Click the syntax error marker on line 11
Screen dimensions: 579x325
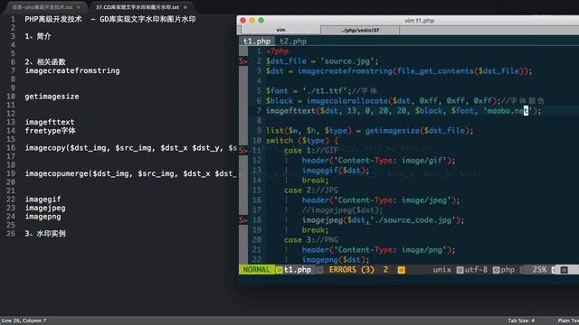pos(242,151)
